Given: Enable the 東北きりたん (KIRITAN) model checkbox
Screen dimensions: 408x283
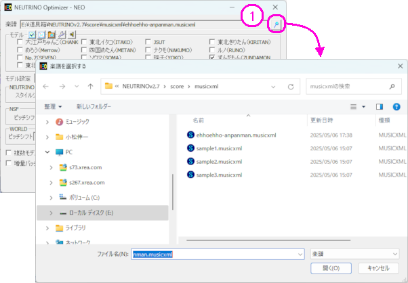Looking at the screenshot, I should coord(212,42).
